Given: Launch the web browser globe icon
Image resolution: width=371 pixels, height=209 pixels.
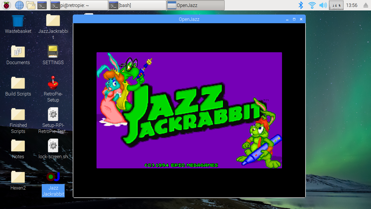Looking at the screenshot, I should pos(19,5).
